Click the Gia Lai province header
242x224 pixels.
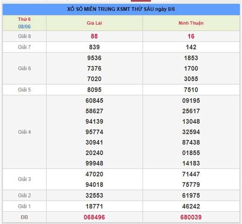click(x=94, y=23)
